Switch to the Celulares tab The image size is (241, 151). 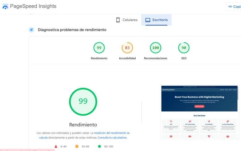click(127, 20)
